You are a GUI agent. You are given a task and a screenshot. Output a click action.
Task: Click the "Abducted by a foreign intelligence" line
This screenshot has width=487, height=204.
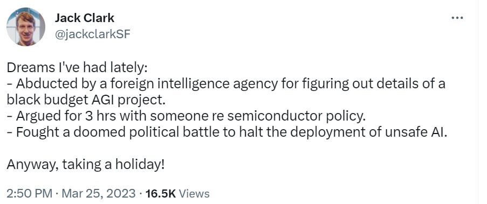pos(226,84)
